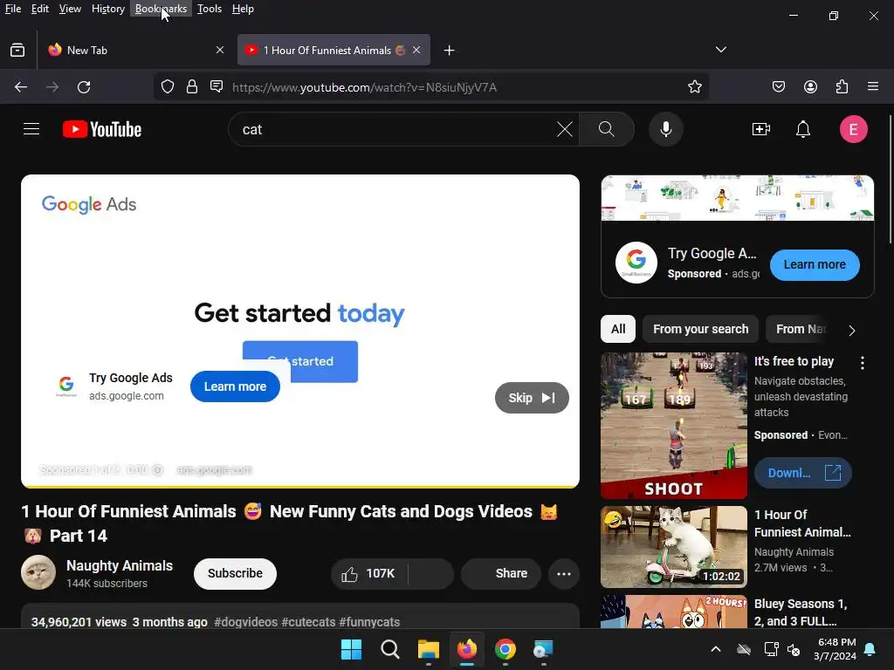Go back with browser back arrow
Image resolution: width=894 pixels, height=670 pixels.
pyautogui.click(x=21, y=86)
